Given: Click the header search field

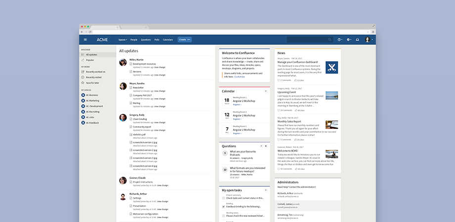Looking at the screenshot, I should 310,39.
